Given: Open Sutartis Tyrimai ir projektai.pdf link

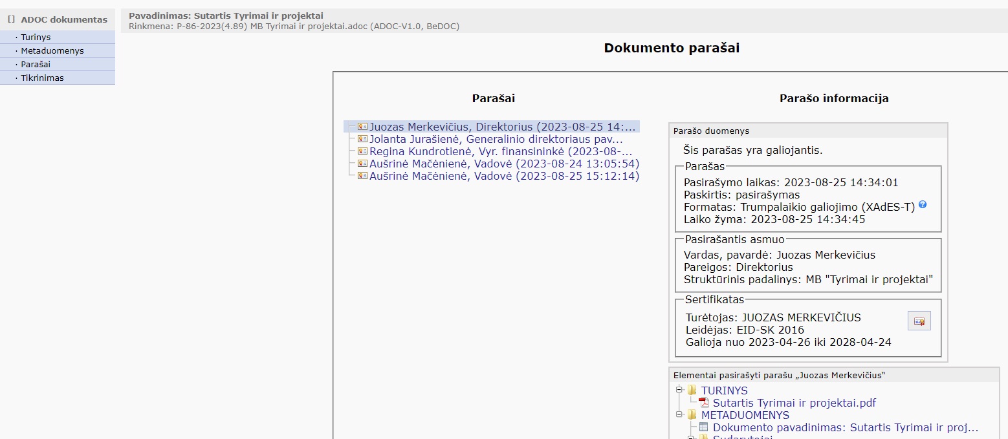Looking at the screenshot, I should (x=794, y=403).
